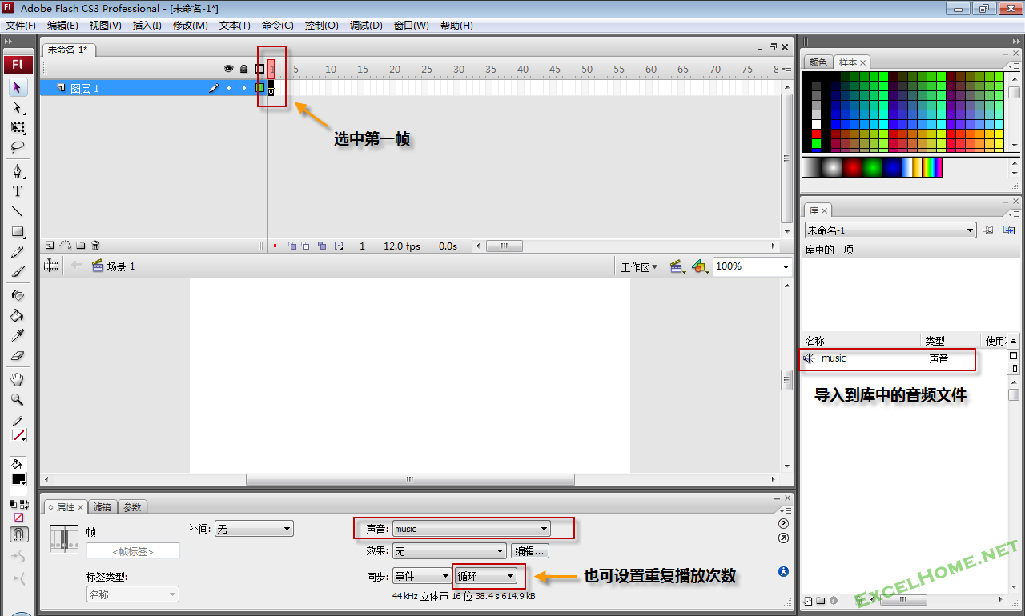Switch to the 颜色 panel tab
This screenshot has width=1025, height=616.
[818, 62]
